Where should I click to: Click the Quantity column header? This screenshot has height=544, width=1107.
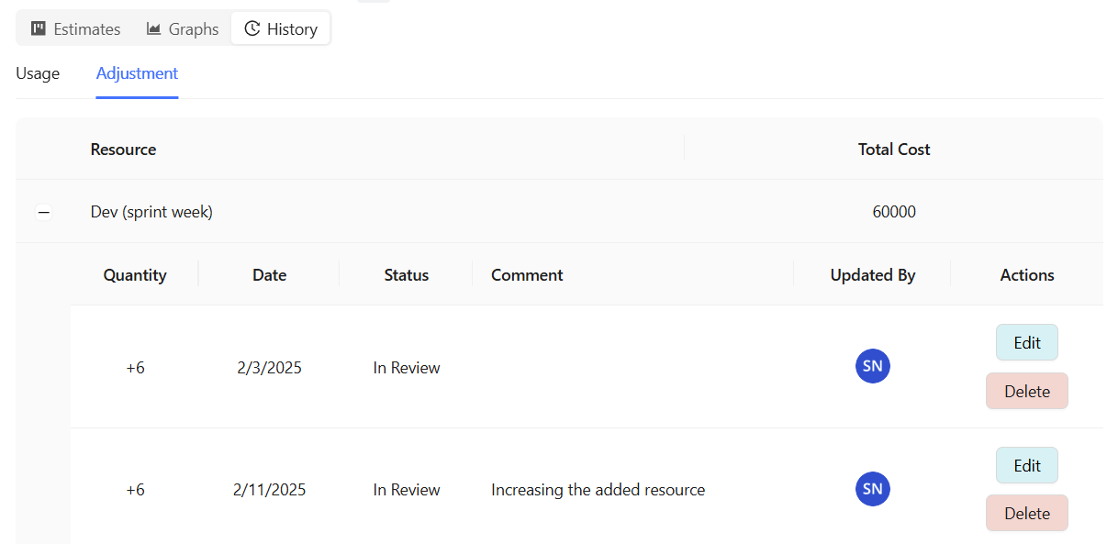135,274
